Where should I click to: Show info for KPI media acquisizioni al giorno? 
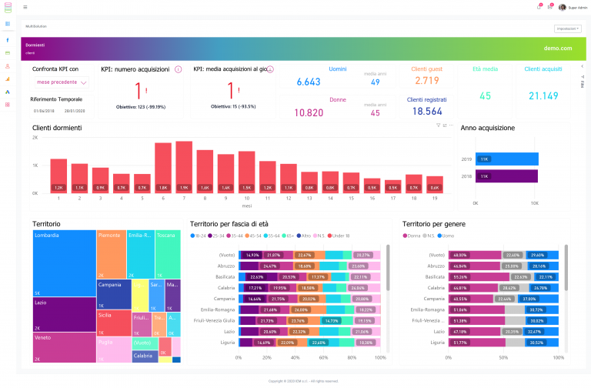[270, 69]
